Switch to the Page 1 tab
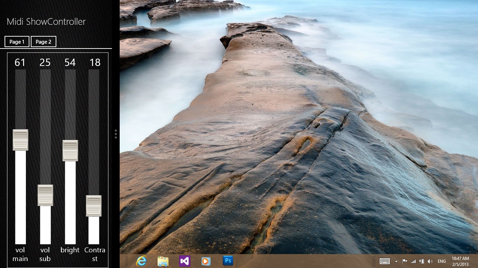This screenshot has height=268, width=478. (x=17, y=42)
